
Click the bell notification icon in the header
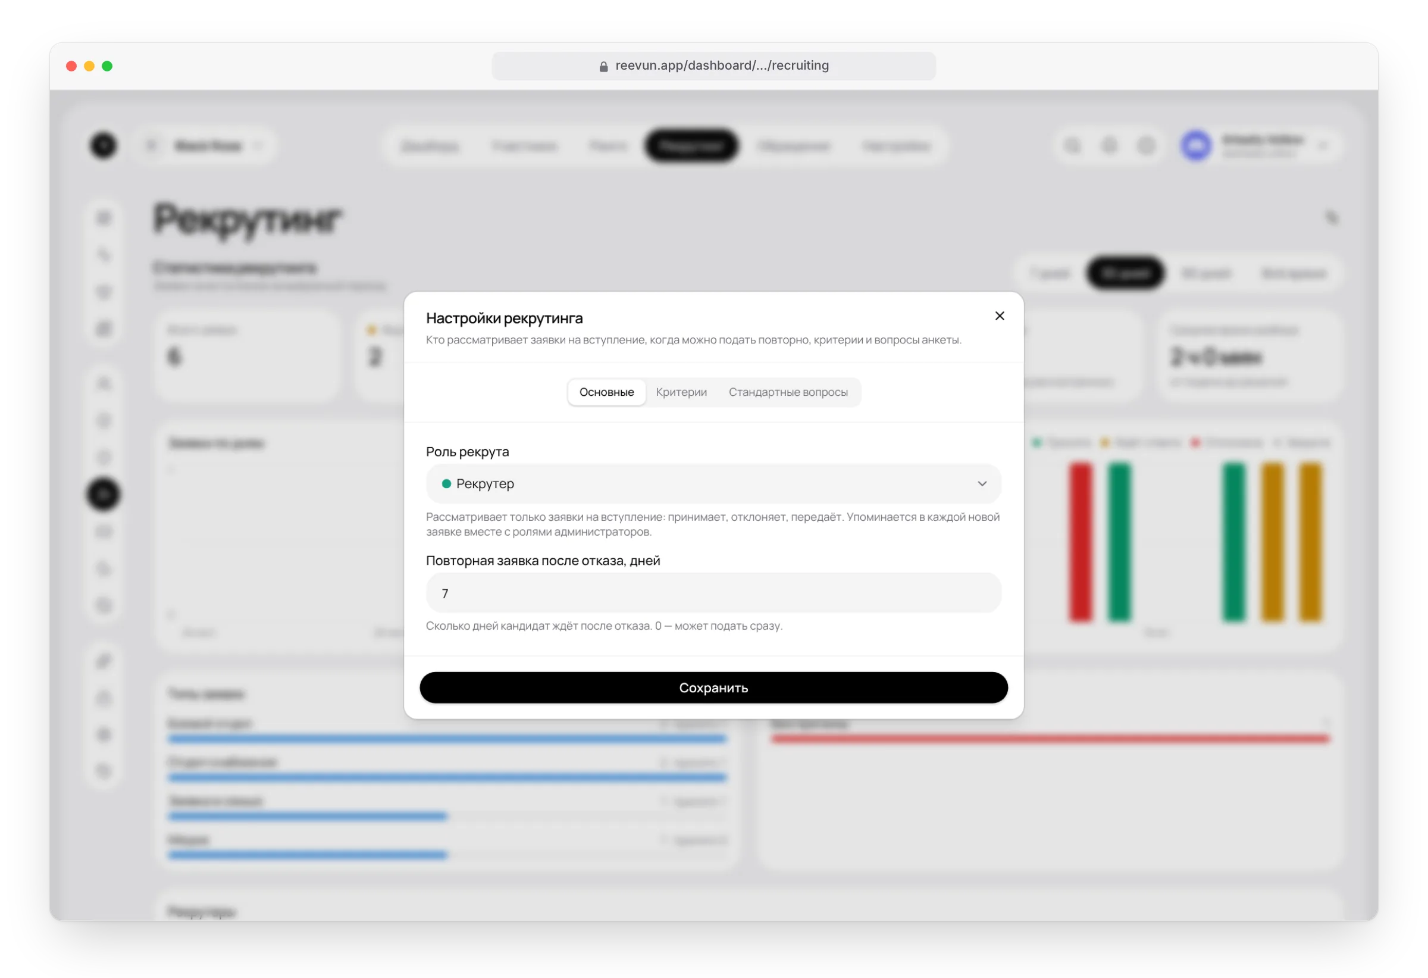(x=1109, y=146)
